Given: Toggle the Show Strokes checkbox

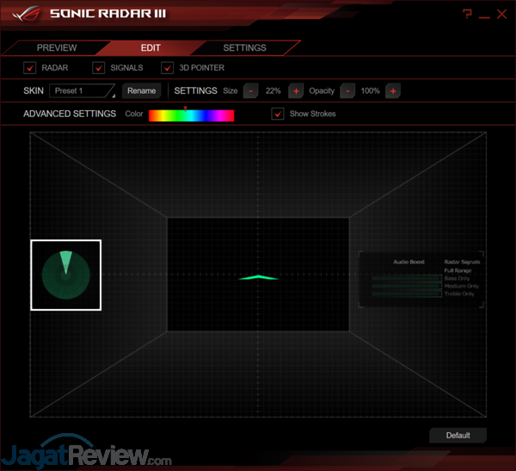Looking at the screenshot, I should point(278,114).
